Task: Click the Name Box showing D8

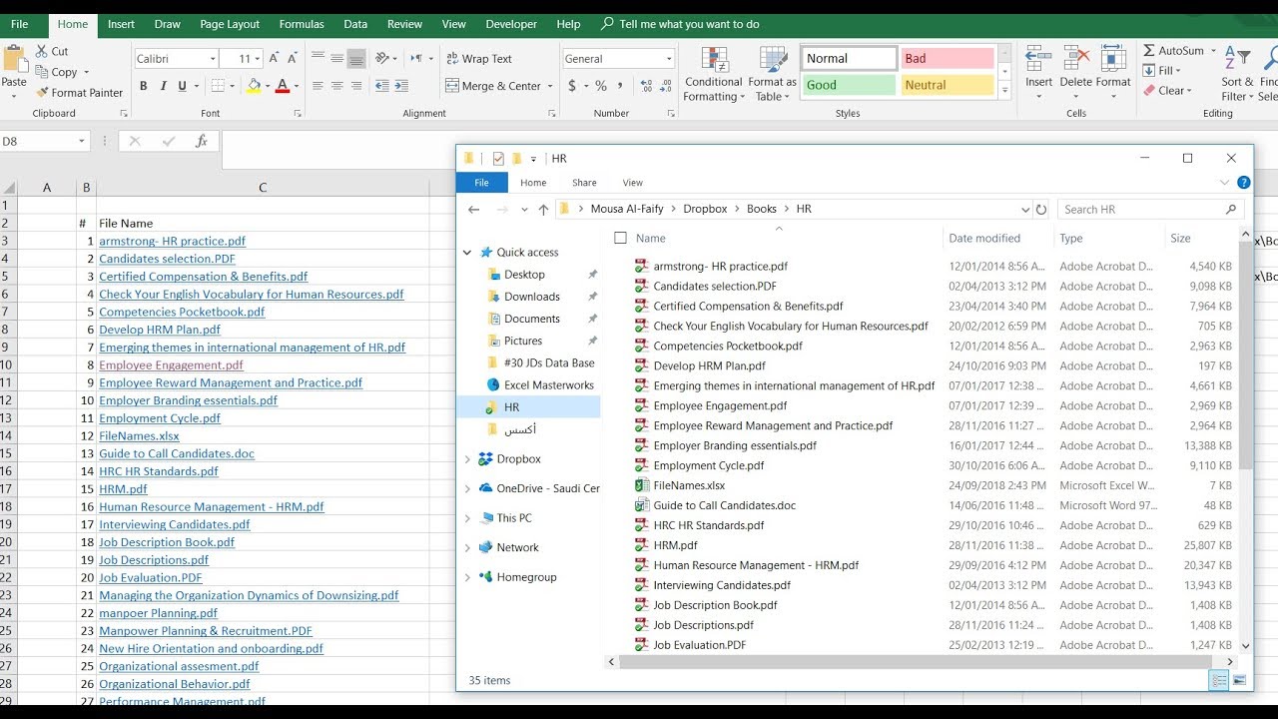Action: [45, 142]
